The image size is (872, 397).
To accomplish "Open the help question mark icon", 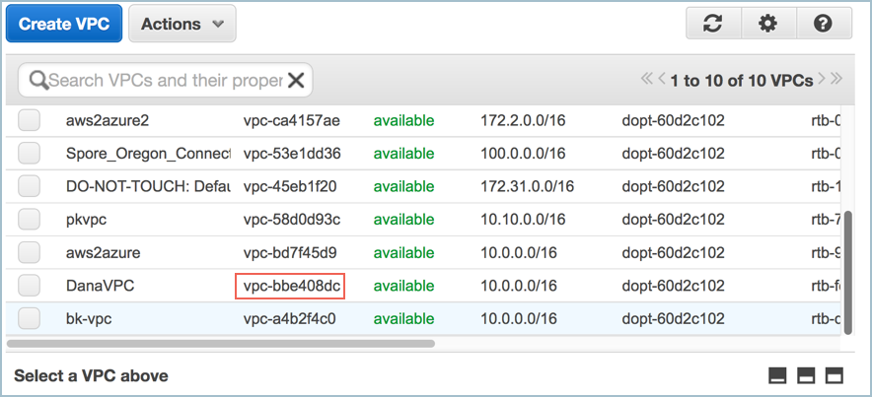I will click(x=824, y=24).
